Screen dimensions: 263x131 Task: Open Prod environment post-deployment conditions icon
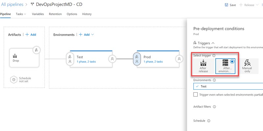pos(179,59)
